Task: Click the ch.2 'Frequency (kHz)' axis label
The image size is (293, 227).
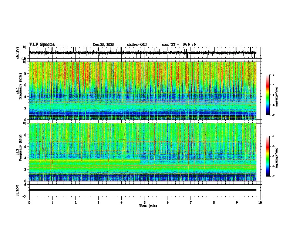Action: coord(21,148)
